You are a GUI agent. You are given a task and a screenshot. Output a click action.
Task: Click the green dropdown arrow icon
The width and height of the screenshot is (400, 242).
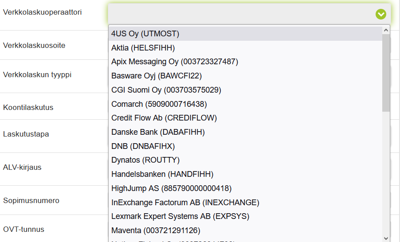[x=380, y=14]
